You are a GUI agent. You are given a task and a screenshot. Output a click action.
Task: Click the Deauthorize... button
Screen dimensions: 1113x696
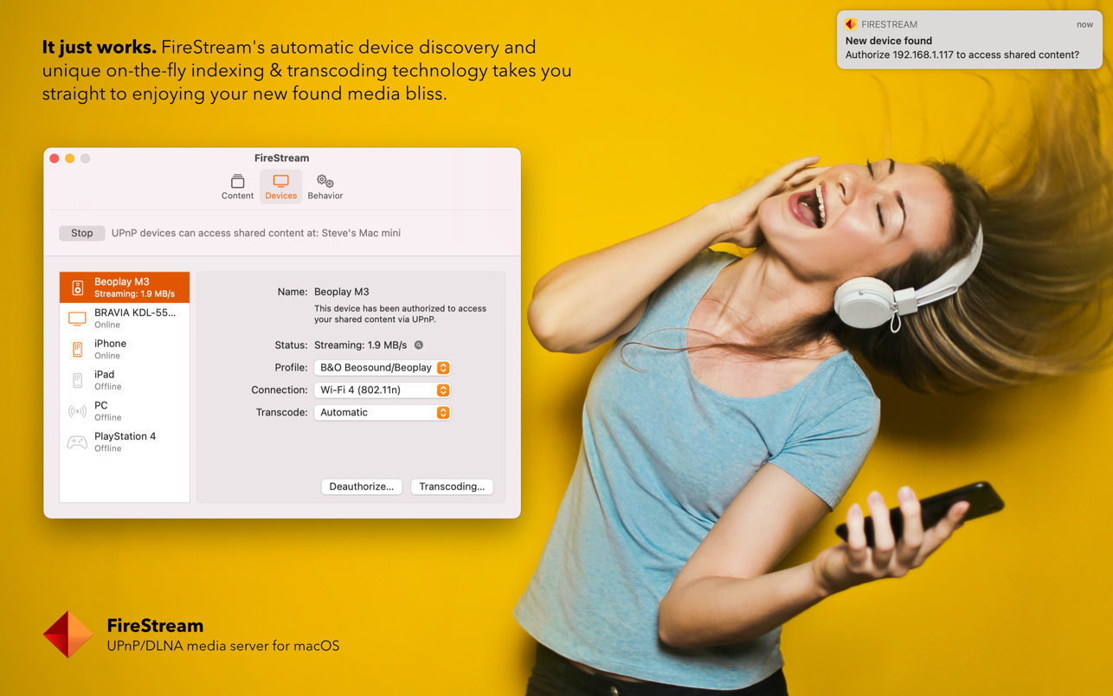pos(362,487)
